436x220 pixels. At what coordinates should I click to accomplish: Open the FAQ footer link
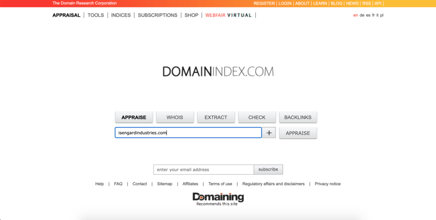tap(118, 184)
